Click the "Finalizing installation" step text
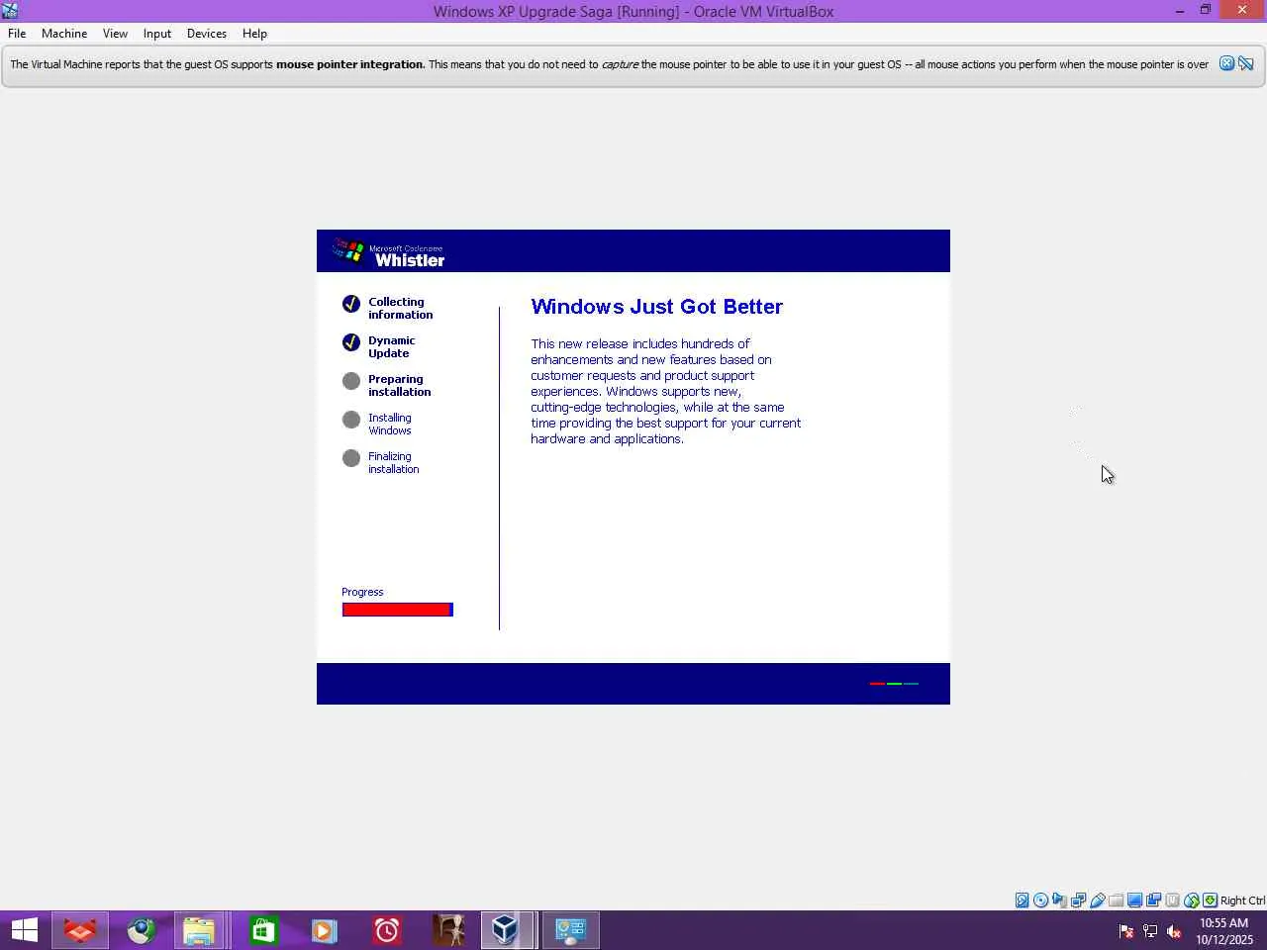 (x=393, y=462)
